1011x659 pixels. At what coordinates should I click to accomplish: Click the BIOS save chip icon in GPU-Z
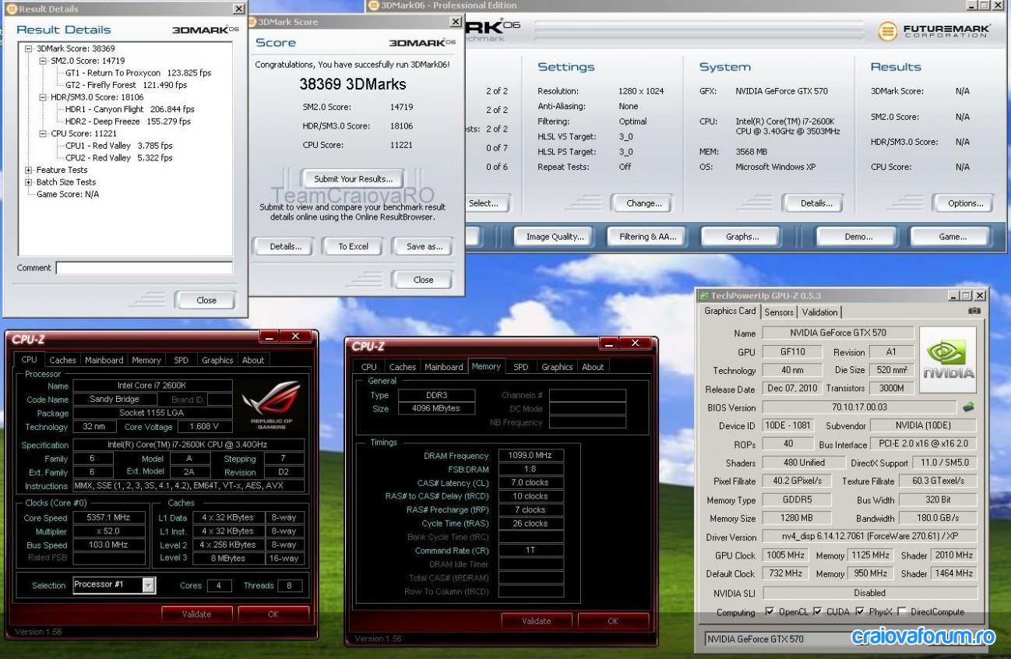(968, 407)
